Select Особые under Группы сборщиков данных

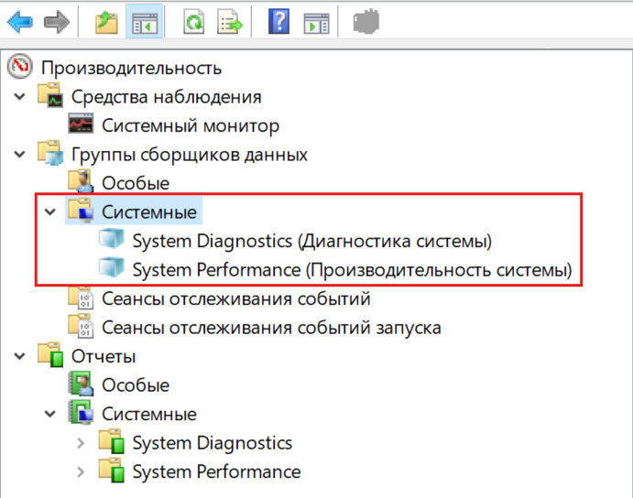(135, 183)
